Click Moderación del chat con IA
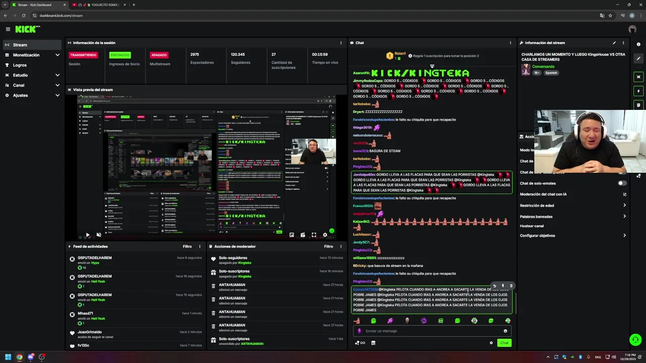 tap(543, 194)
